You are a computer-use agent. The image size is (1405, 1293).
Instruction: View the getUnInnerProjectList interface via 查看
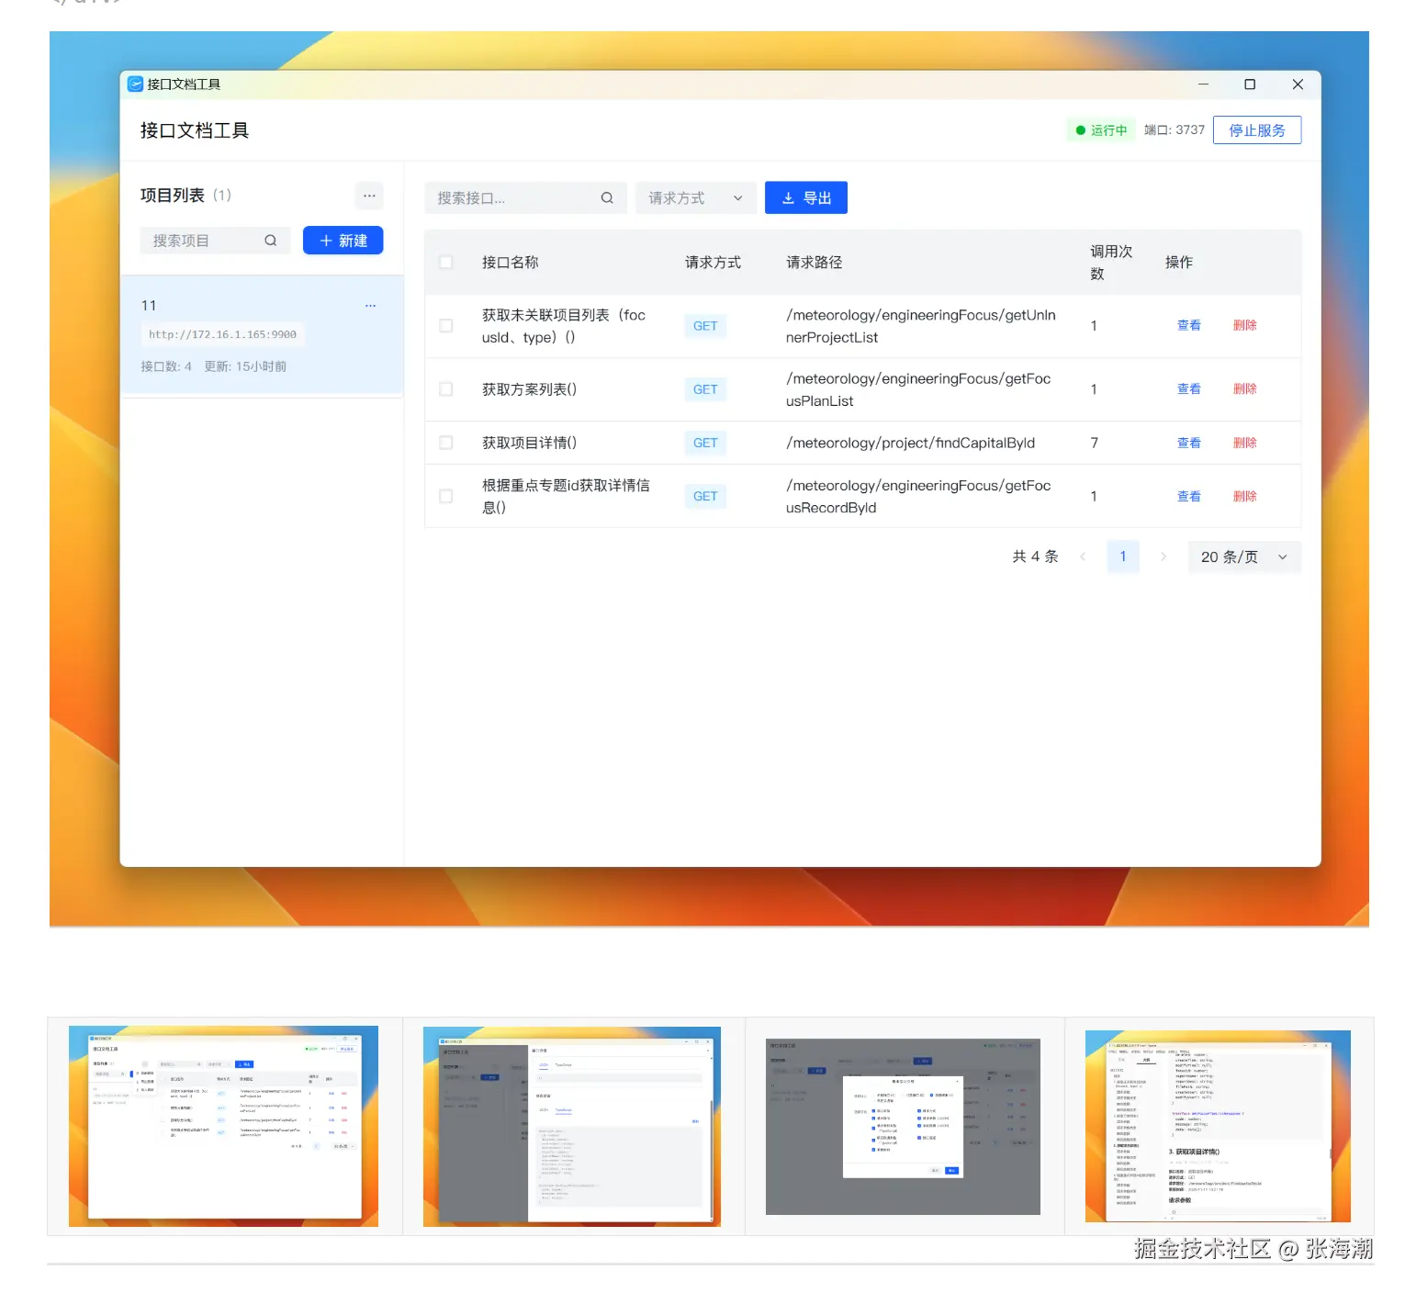click(1189, 326)
